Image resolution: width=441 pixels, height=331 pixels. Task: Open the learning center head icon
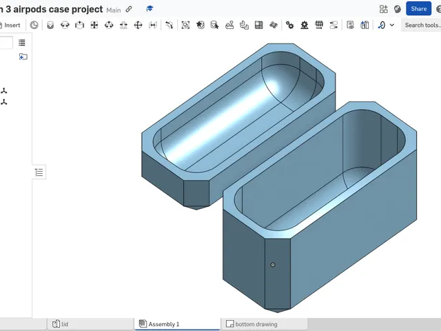pos(398,9)
